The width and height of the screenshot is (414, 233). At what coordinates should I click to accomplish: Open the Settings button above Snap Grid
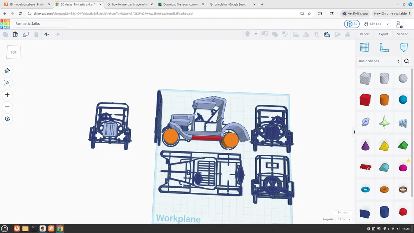[342, 212]
